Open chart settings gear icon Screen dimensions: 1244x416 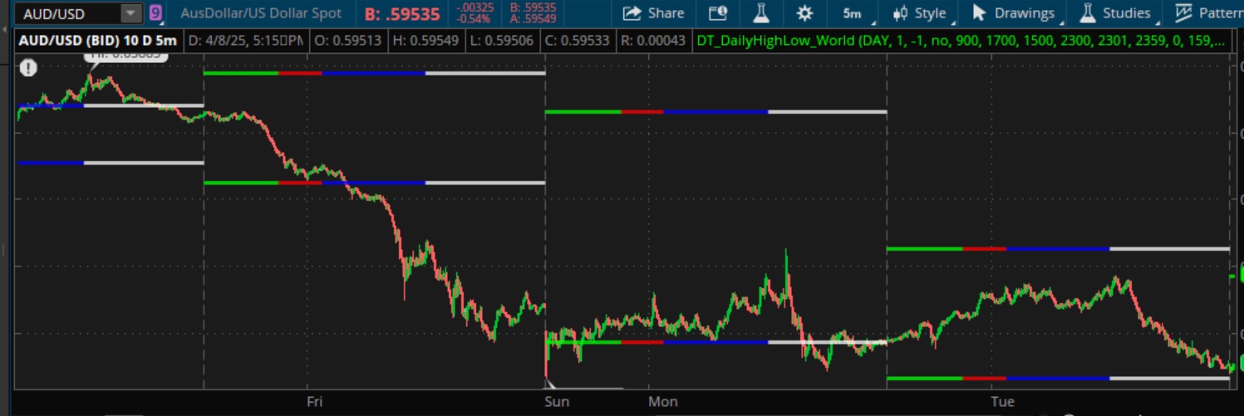pos(804,13)
